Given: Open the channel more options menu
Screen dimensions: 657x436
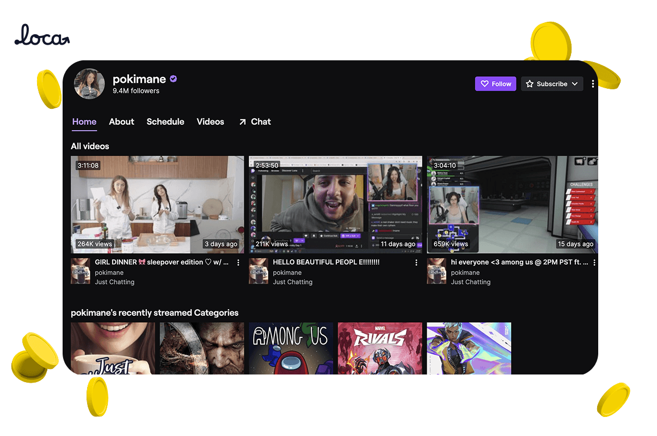Looking at the screenshot, I should [593, 84].
